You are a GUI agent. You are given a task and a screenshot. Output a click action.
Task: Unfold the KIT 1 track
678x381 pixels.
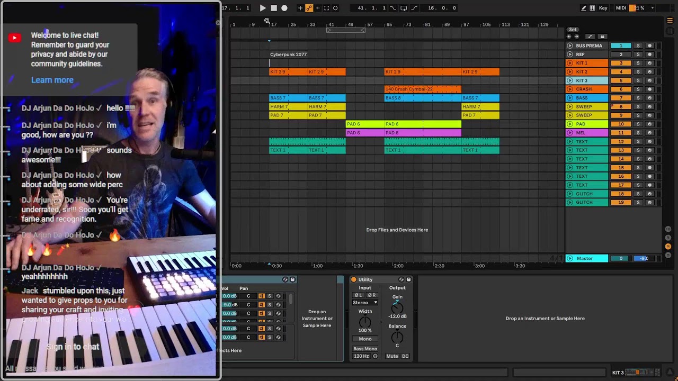570,63
